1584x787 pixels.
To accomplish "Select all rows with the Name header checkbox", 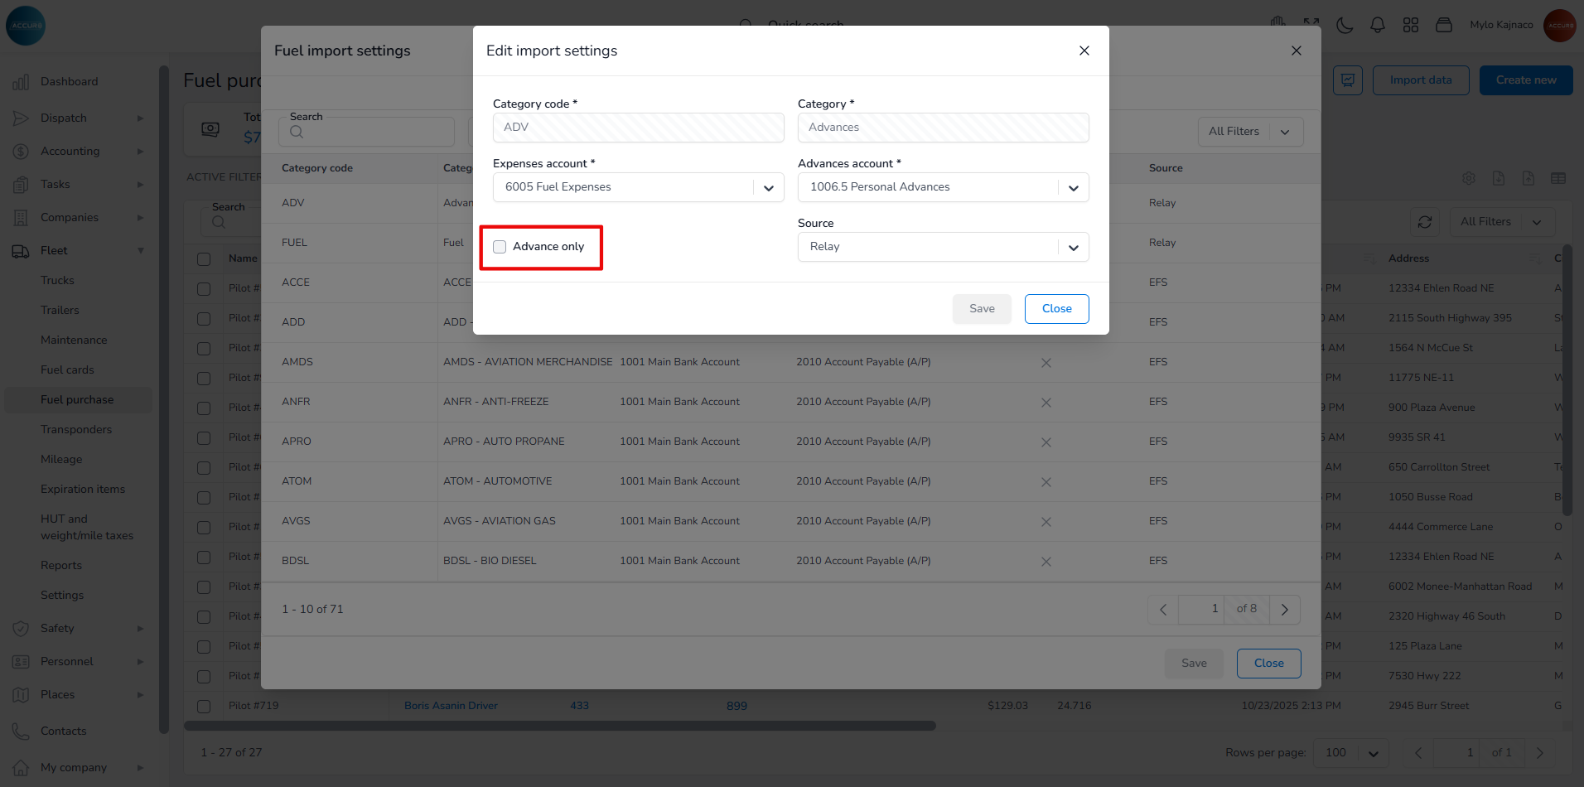I will click(204, 259).
